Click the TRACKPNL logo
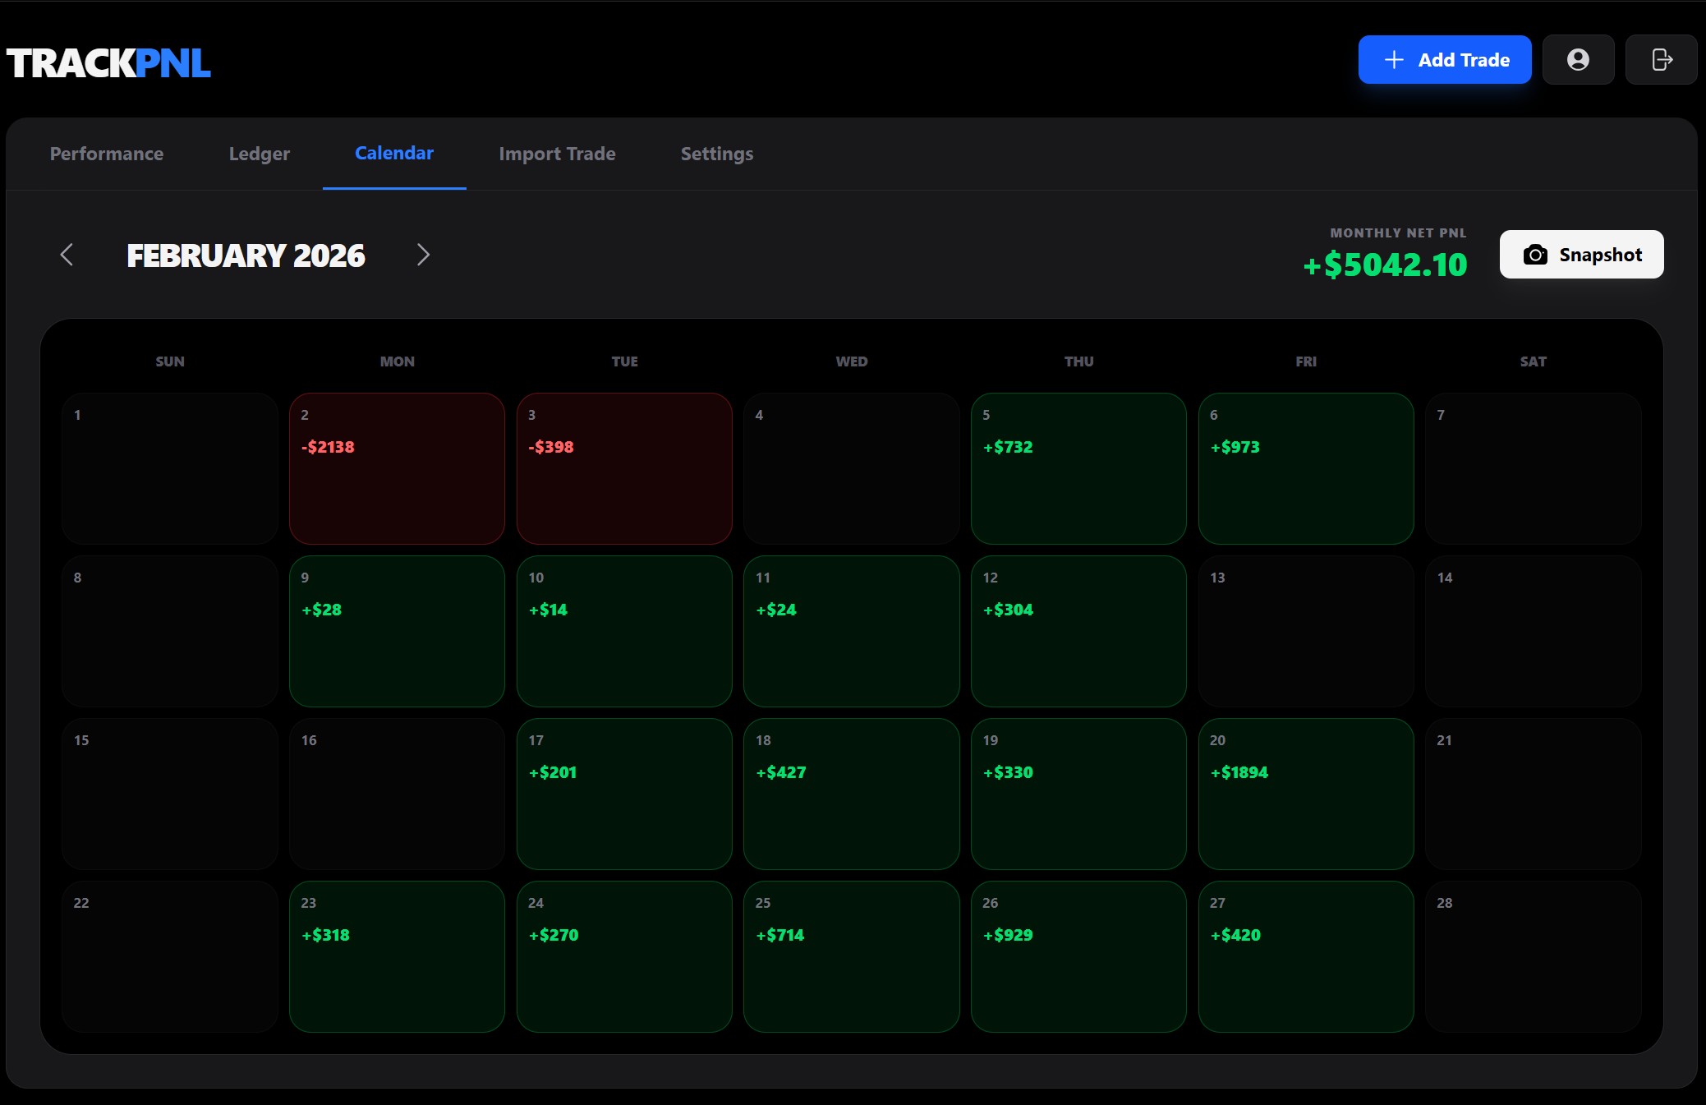This screenshot has height=1105, width=1706. coord(108,60)
